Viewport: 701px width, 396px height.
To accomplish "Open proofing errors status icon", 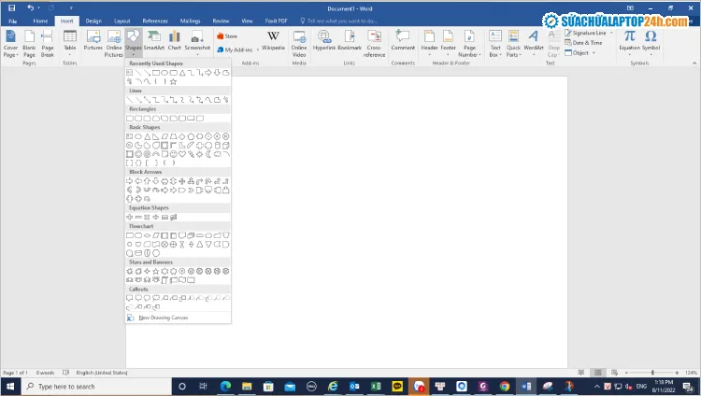I will pos(65,373).
